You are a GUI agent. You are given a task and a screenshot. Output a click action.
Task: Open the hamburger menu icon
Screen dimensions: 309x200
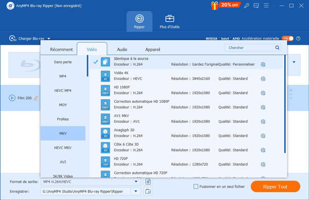[266, 6]
